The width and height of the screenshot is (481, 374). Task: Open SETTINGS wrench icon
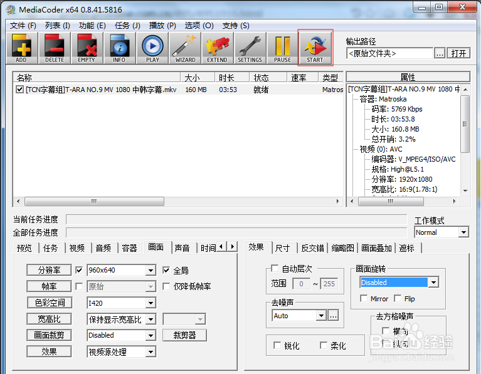click(250, 48)
